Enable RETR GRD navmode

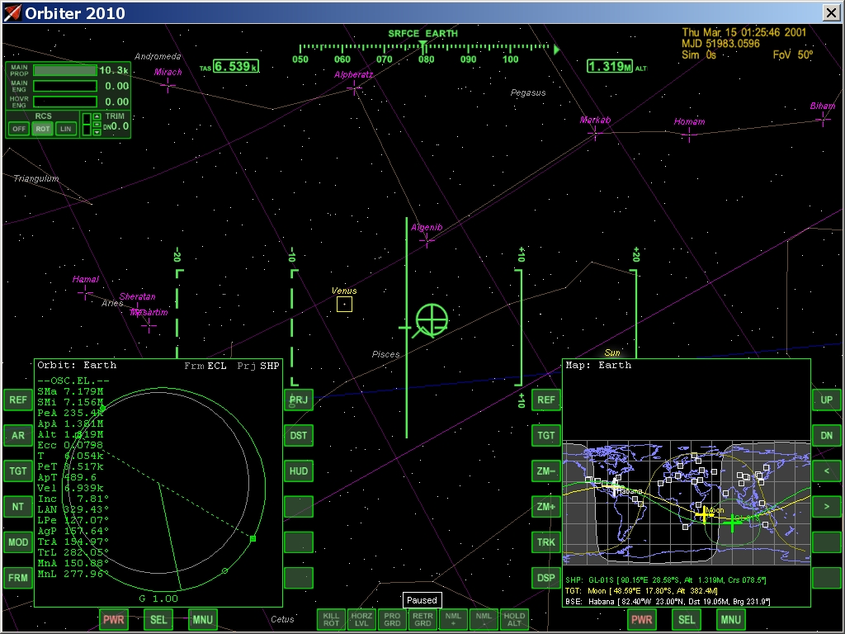[x=422, y=619]
